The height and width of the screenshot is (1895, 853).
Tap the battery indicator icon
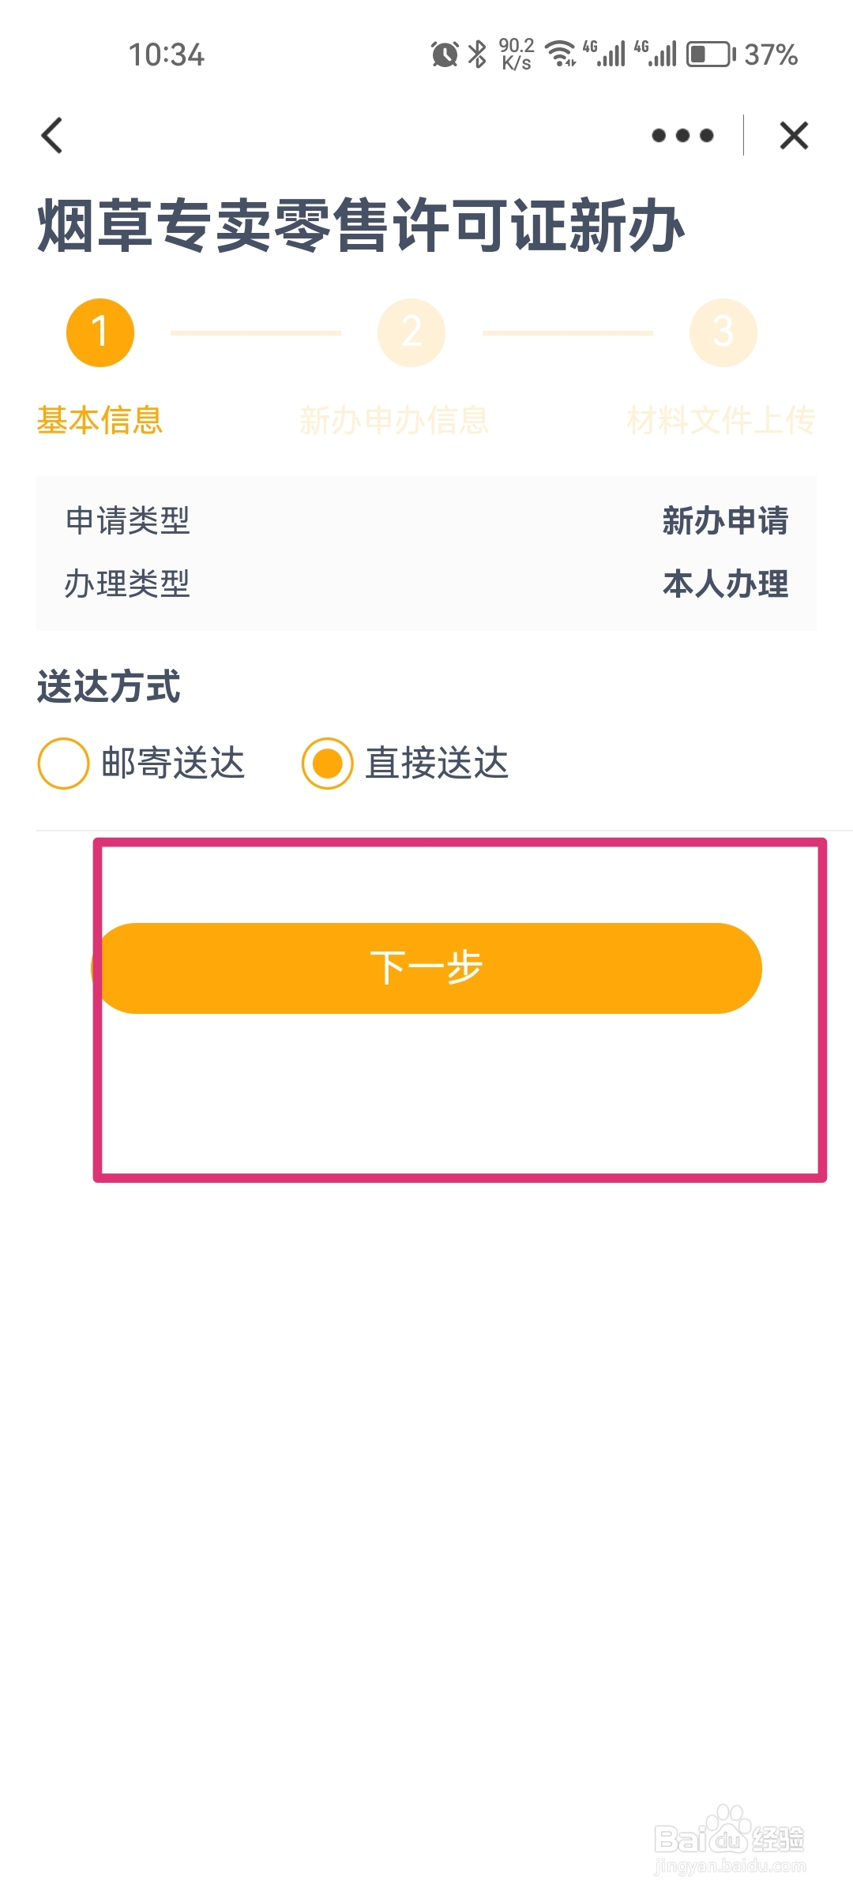[711, 54]
